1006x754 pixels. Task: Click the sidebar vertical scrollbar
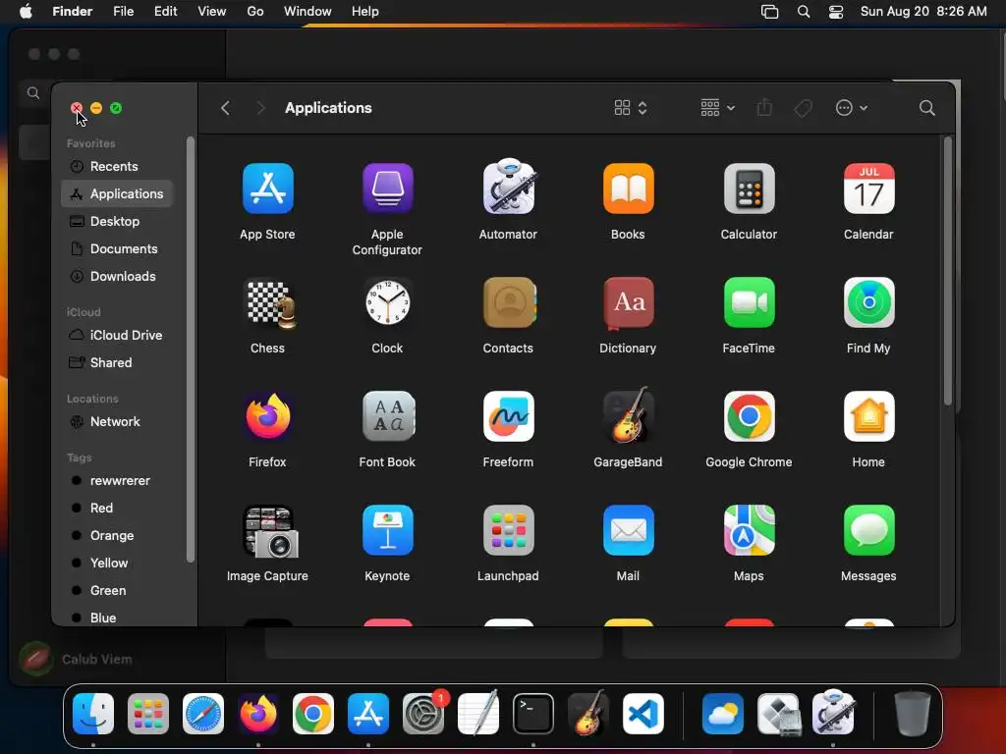coord(190,350)
